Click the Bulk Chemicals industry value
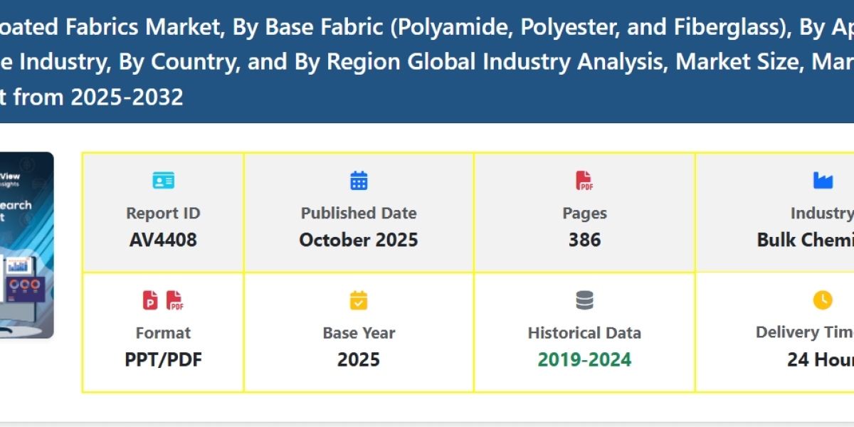854x427 pixels. click(805, 240)
